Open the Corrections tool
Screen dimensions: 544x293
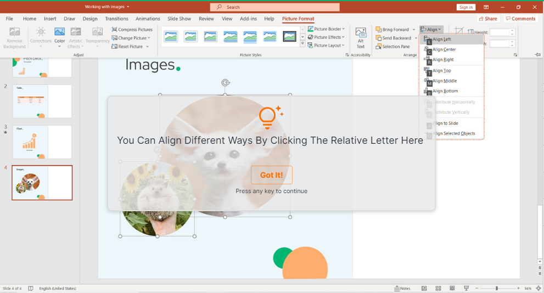[x=41, y=38]
